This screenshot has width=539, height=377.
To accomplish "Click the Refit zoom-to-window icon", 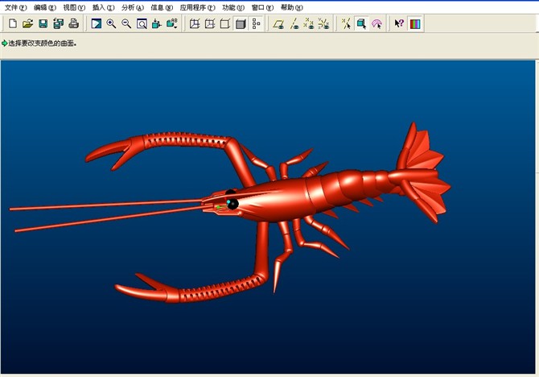I will coord(142,24).
